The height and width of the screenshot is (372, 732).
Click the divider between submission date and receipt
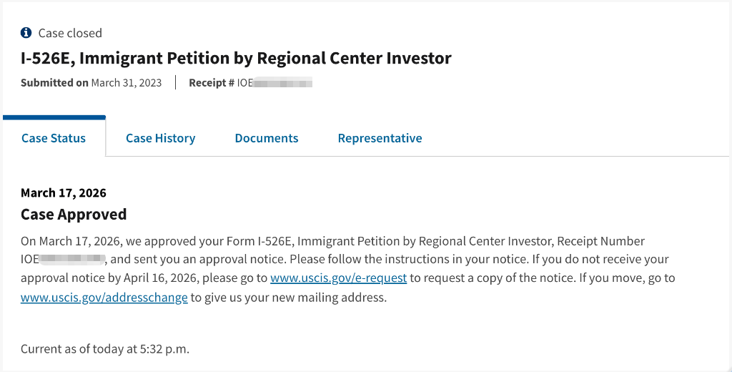[176, 83]
